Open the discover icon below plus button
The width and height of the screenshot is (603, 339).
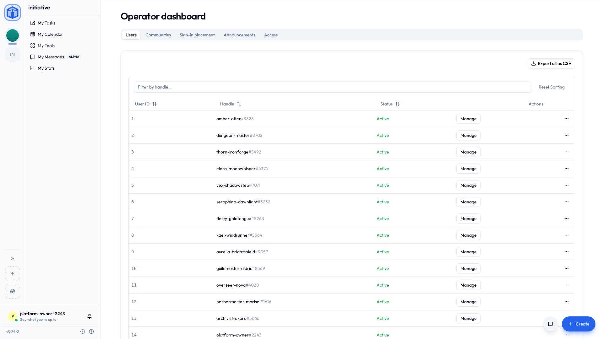click(x=13, y=291)
